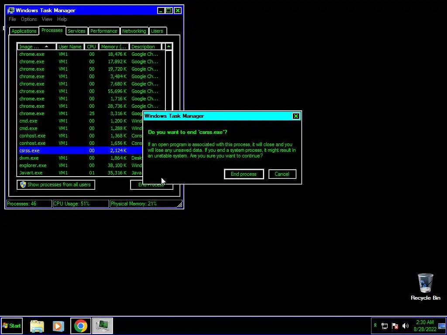
Task: Close the main Task Manager window
Action: pyautogui.click(x=178, y=10)
